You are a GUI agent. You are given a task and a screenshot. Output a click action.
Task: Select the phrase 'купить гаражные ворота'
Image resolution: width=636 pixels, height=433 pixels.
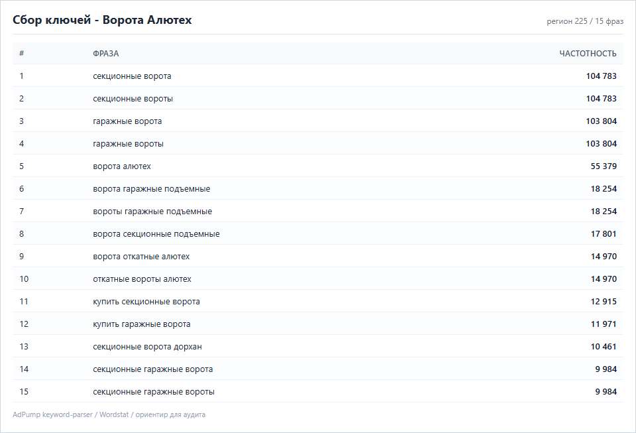pyautogui.click(x=142, y=324)
